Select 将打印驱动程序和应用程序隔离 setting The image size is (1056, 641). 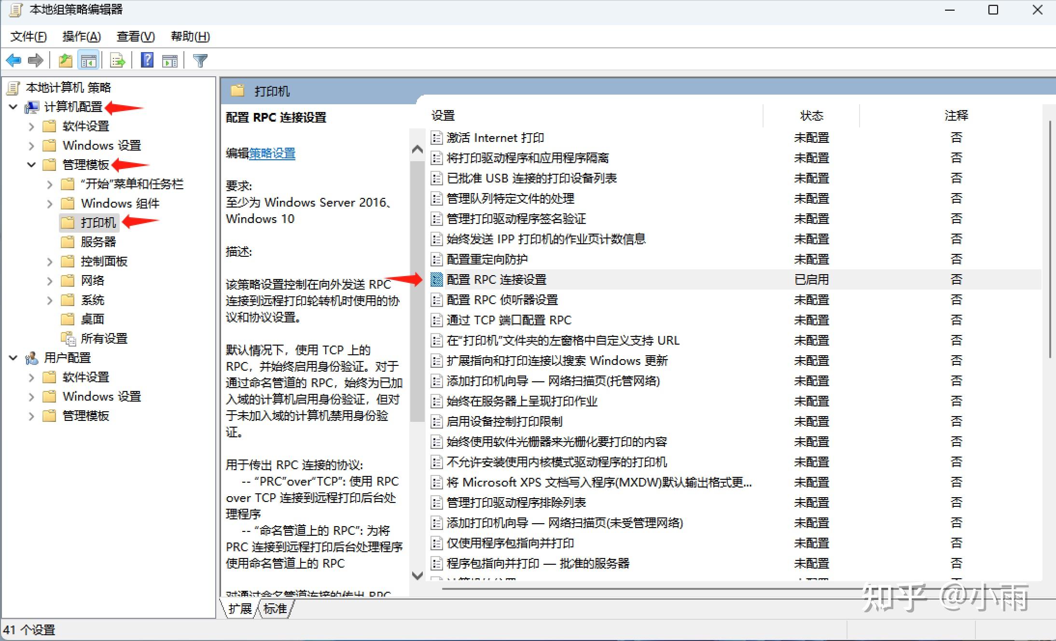click(x=528, y=158)
